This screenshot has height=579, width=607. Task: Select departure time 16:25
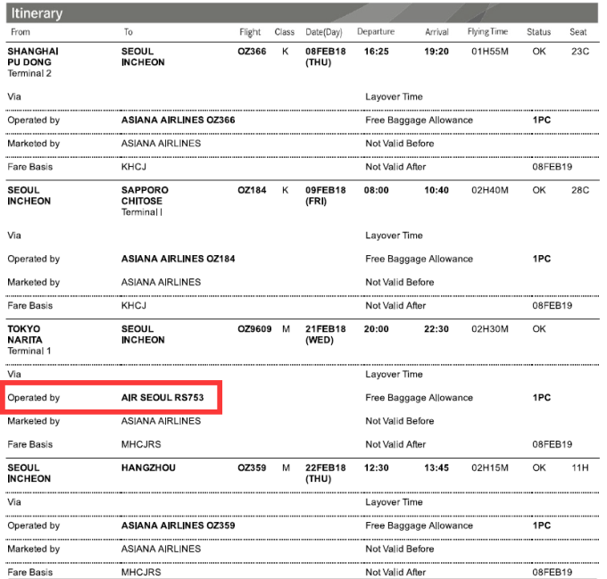coord(377,52)
